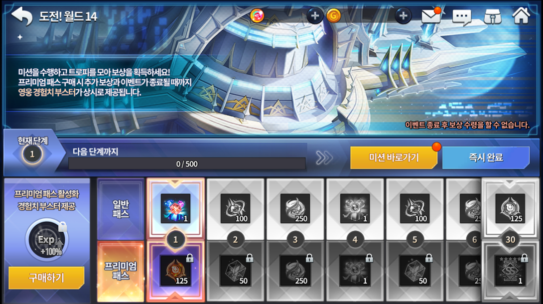Add gold with the second plus icon
Image resolution: width=543 pixels, height=304 pixels.
click(x=403, y=15)
